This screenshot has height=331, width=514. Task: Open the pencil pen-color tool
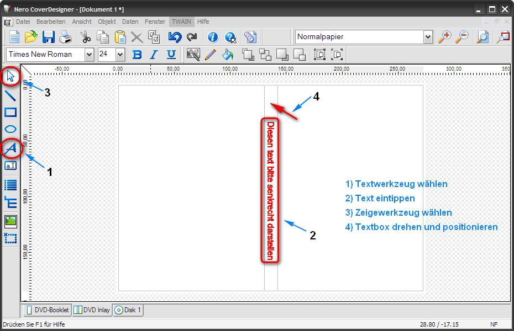tap(211, 55)
